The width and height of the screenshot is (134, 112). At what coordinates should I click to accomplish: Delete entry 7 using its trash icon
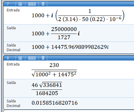43,4
